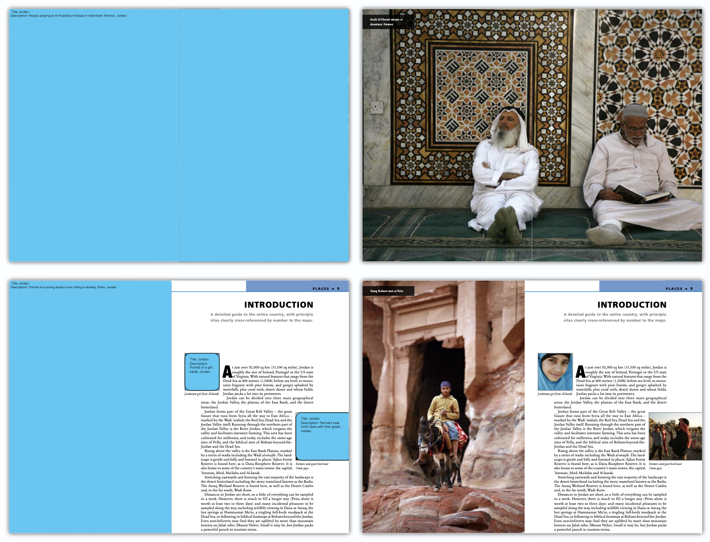This screenshot has height=542, width=710.
Task: Click 'Places 9' header bar on placeholder page
Action: [326, 288]
